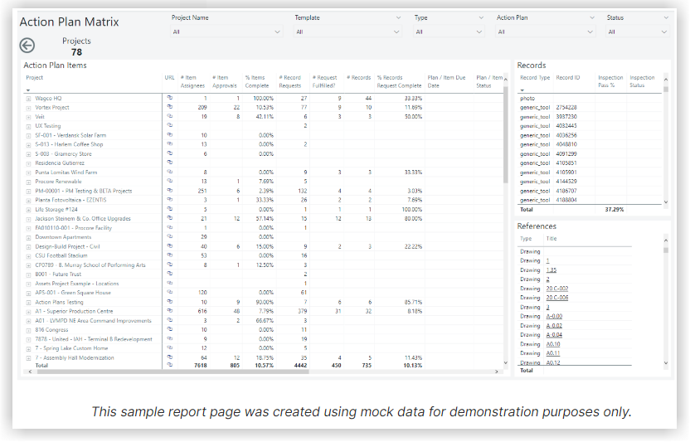This screenshot has width=690, height=442.
Task: Open URL icon for Punta Lomitas Wind Farm
Action: click(x=170, y=172)
